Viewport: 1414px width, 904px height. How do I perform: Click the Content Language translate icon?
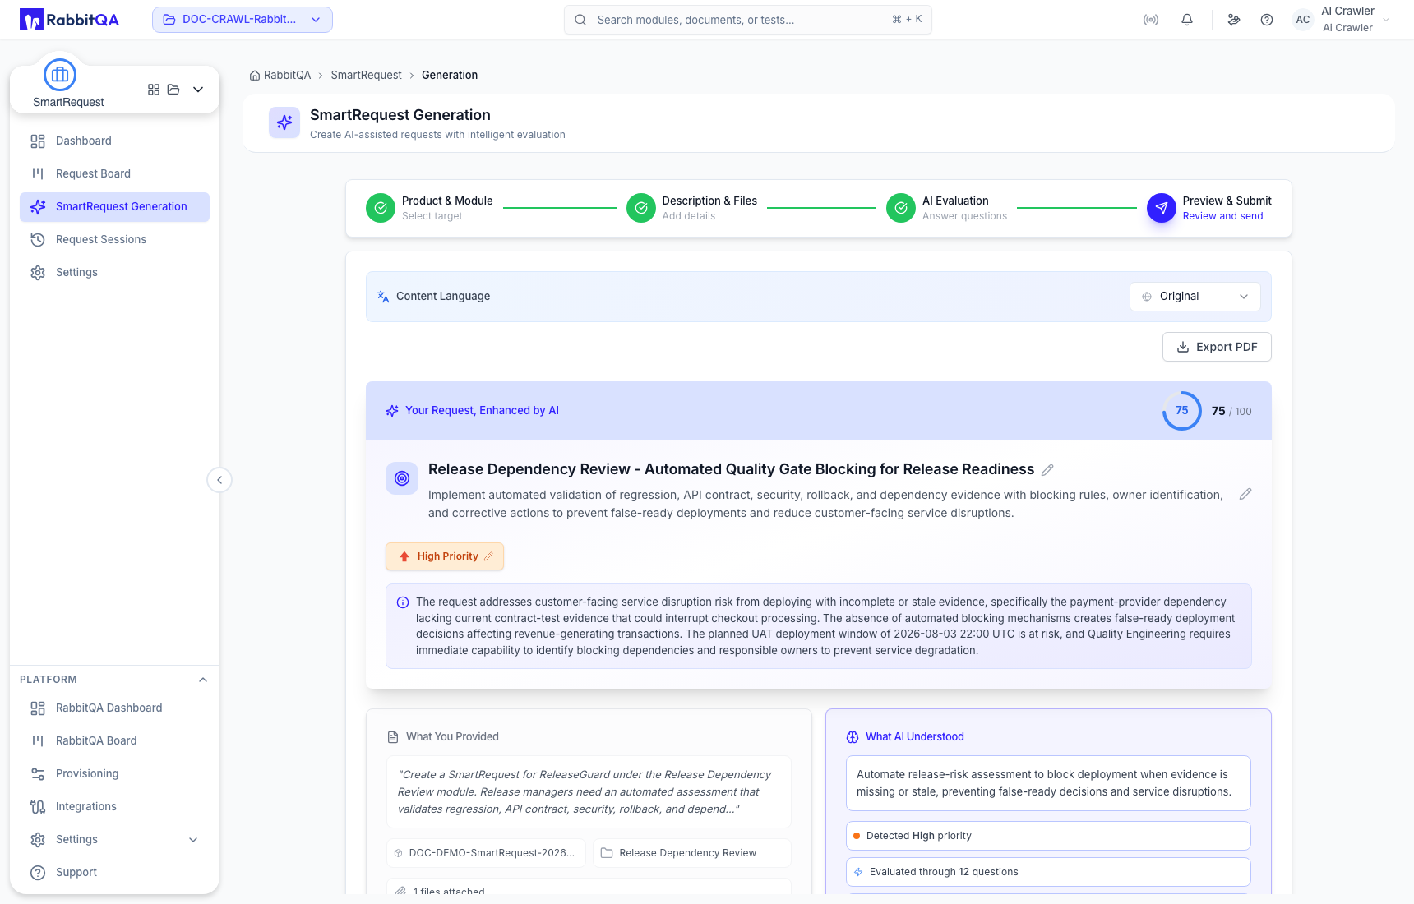click(383, 297)
